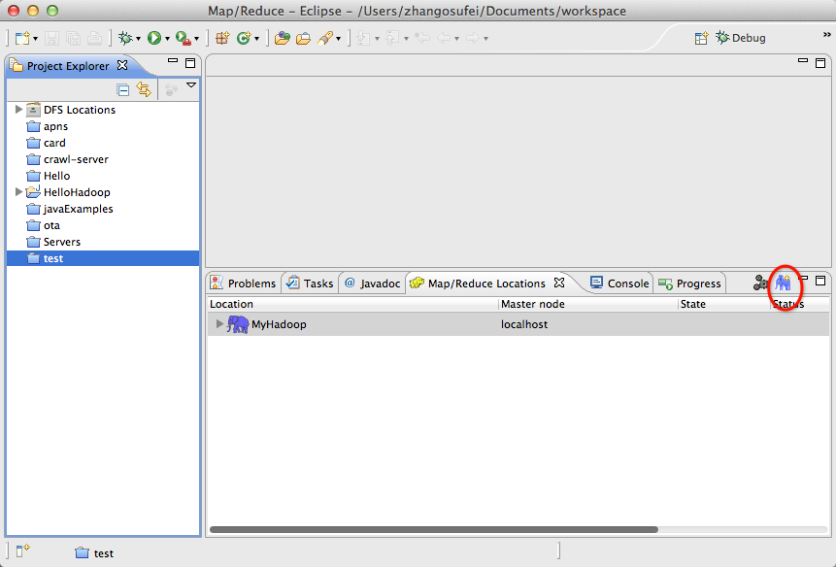The height and width of the screenshot is (567, 836).
Task: Select the crawl-server project
Action: click(76, 159)
